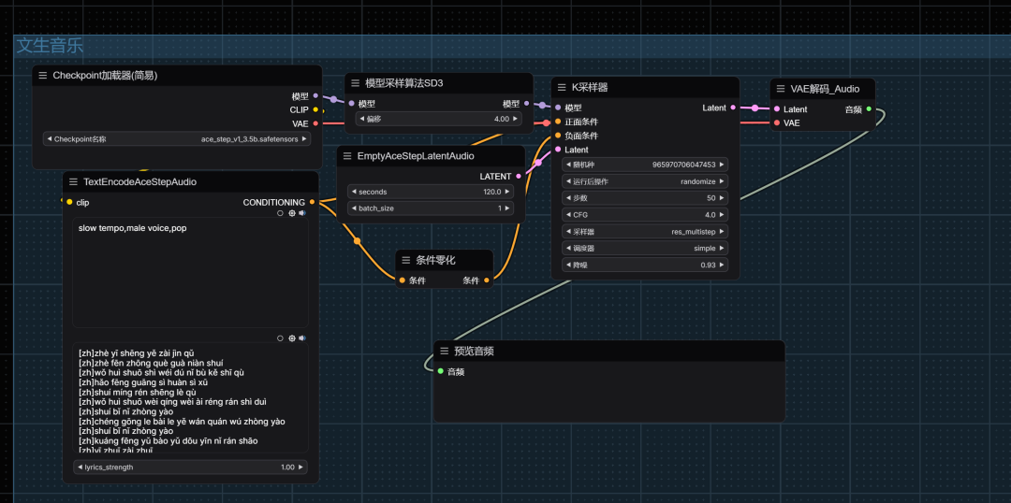Decrease seconds value with left arrow
This screenshot has width=1011, height=503.
pos(354,192)
